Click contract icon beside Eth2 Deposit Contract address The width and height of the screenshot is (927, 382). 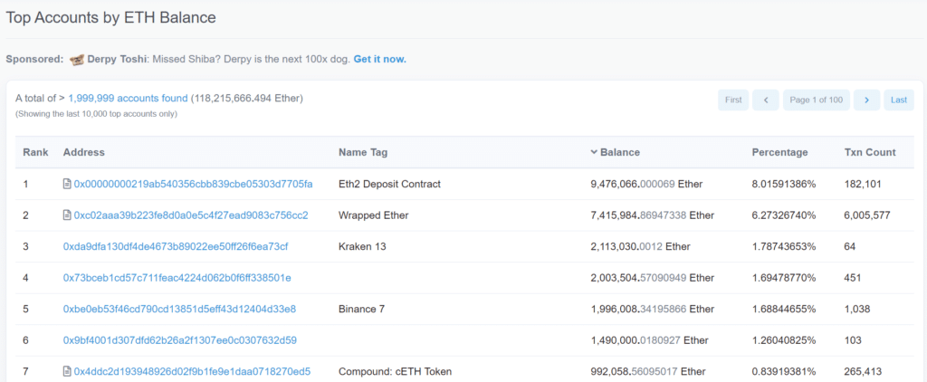click(67, 185)
